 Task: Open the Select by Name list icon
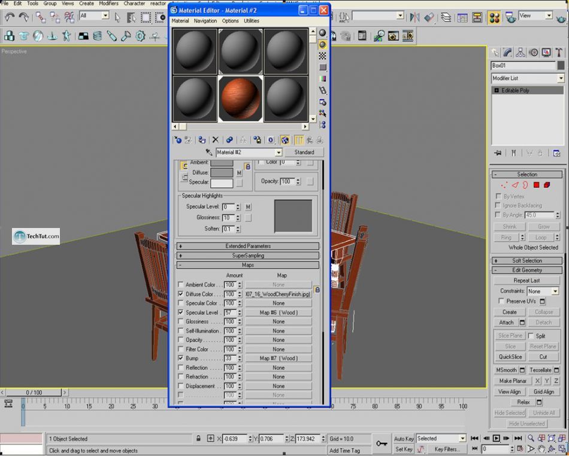(x=131, y=17)
